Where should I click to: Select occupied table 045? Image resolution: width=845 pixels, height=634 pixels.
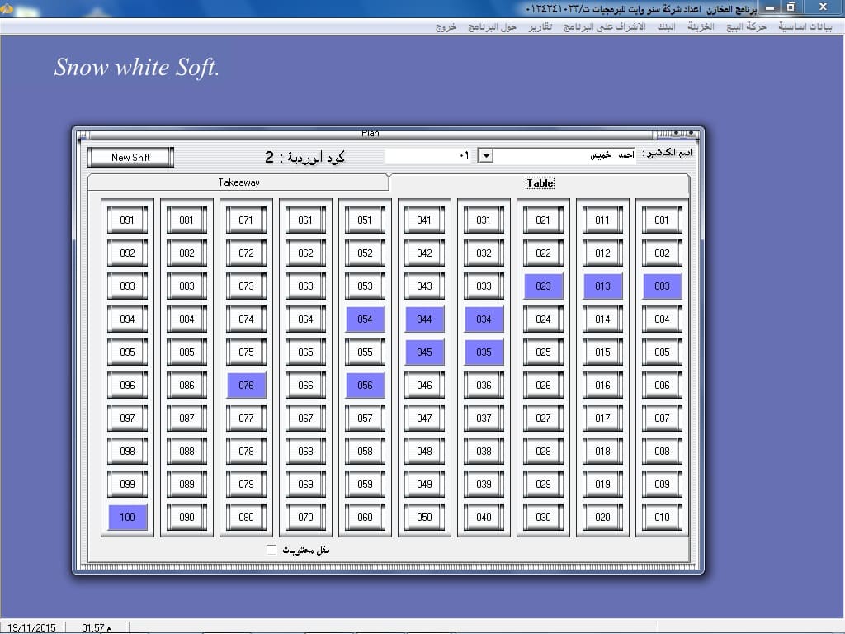tap(424, 352)
